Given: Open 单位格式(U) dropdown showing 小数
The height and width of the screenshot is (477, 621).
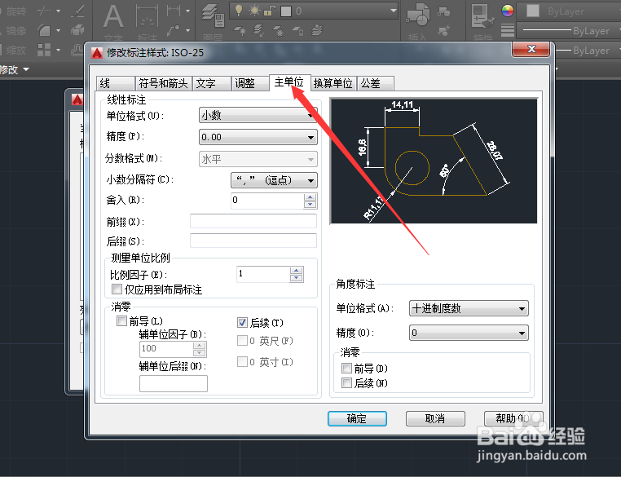Looking at the screenshot, I should click(258, 115).
